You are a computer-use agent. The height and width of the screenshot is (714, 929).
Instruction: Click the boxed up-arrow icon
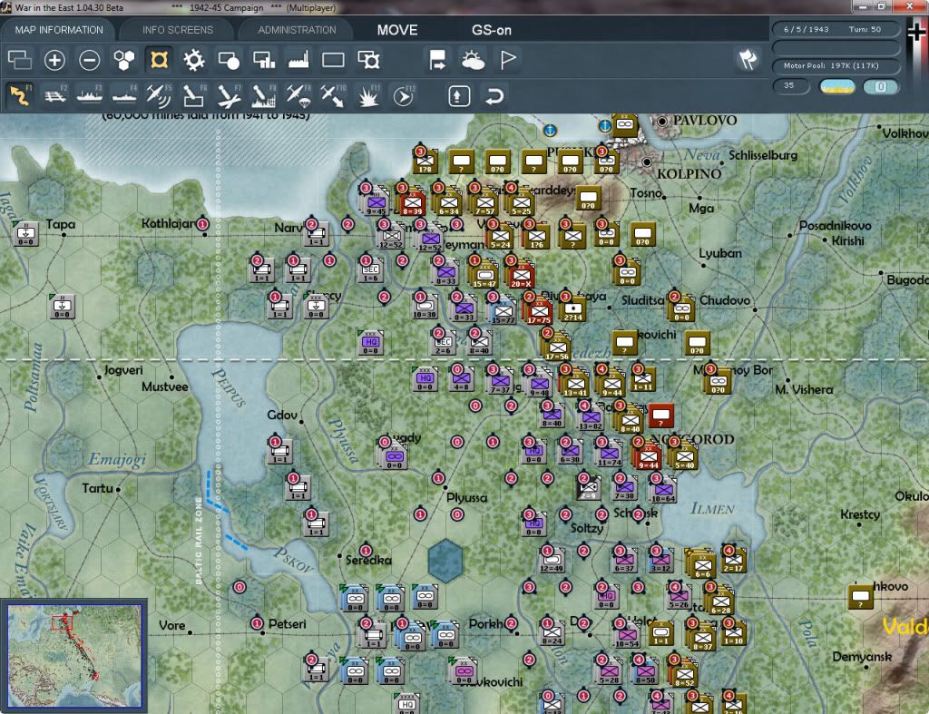[x=459, y=96]
